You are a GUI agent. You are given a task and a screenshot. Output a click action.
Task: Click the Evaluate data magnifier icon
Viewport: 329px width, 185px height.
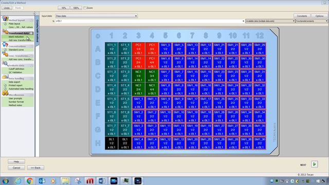coord(5,64)
